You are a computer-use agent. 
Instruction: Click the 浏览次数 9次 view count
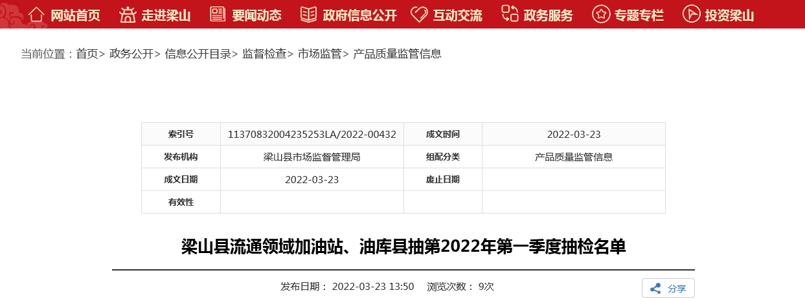tap(460, 287)
